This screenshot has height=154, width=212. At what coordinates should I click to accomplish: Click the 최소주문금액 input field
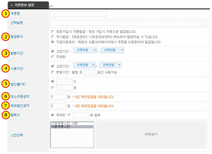point(58,97)
